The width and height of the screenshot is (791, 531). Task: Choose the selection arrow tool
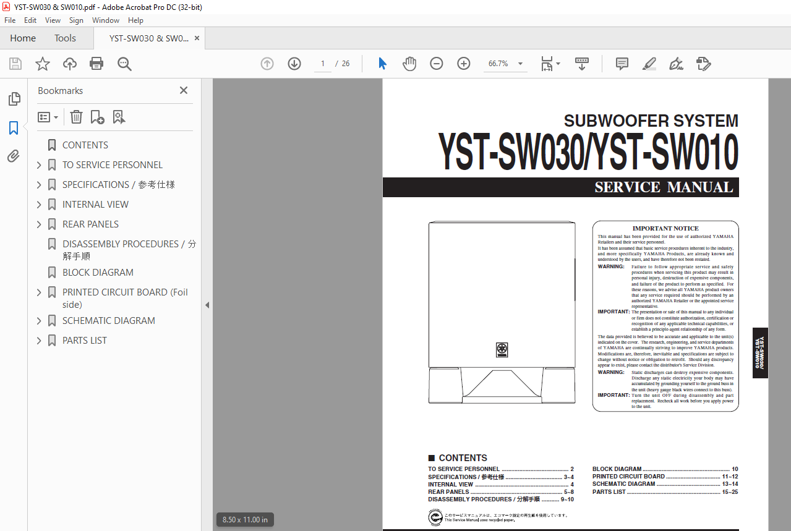click(382, 64)
